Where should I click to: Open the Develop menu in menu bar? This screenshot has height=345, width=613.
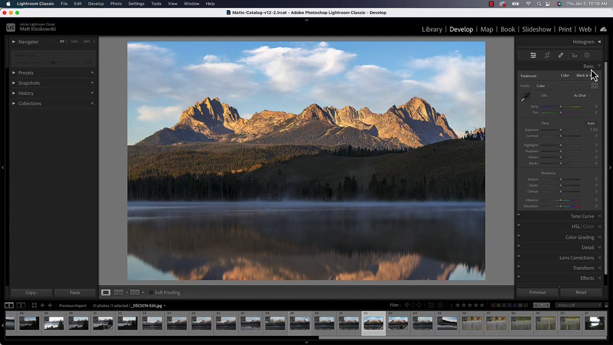(96, 4)
